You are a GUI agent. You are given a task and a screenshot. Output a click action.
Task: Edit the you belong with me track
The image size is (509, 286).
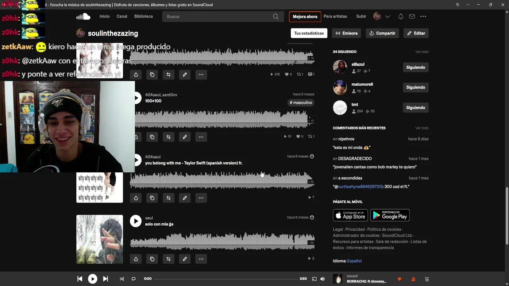click(x=185, y=198)
